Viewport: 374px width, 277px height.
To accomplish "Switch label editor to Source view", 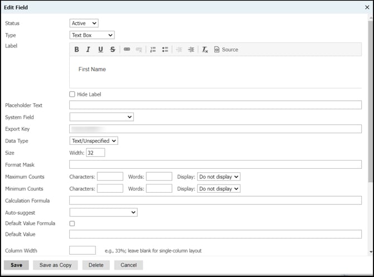I will point(226,50).
